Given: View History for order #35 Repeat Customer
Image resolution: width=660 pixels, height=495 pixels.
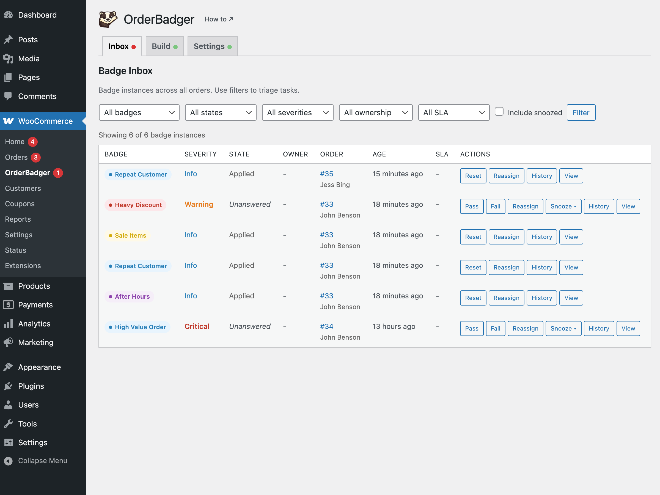Looking at the screenshot, I should 541,176.
